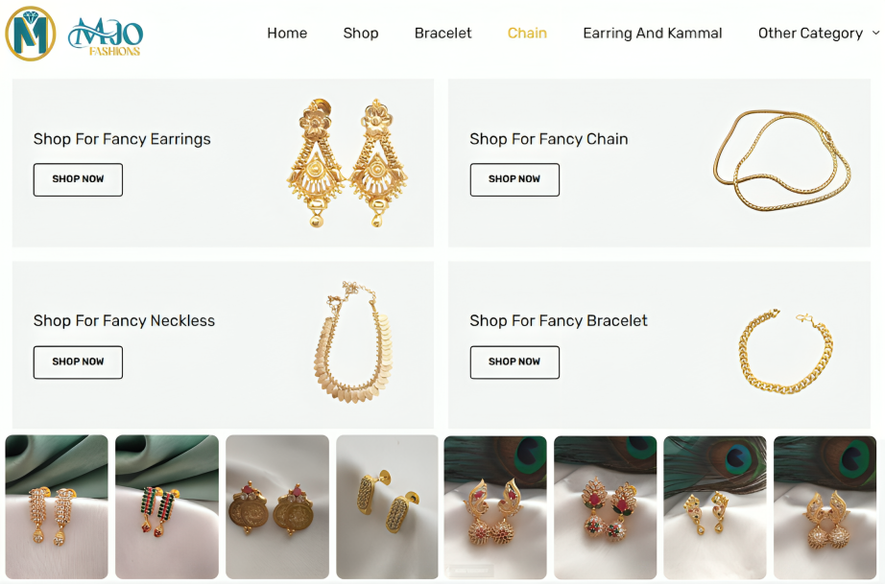Open the last peacock feather earring thumbnail
Viewport: 885px width, 584px height.
click(x=825, y=506)
